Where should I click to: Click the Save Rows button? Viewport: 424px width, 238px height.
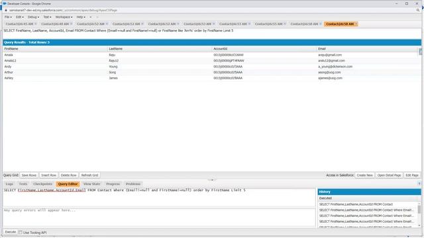[x=29, y=175]
